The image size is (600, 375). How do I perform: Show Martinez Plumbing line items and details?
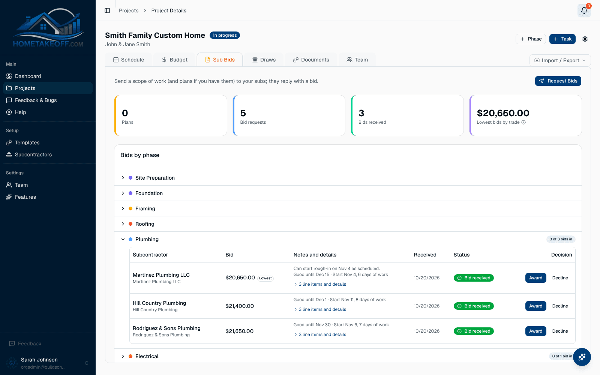tap(320, 284)
